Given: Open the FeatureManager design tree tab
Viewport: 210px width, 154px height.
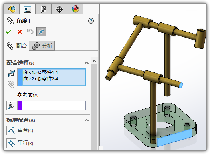Looking at the screenshot, I should coord(12,9).
